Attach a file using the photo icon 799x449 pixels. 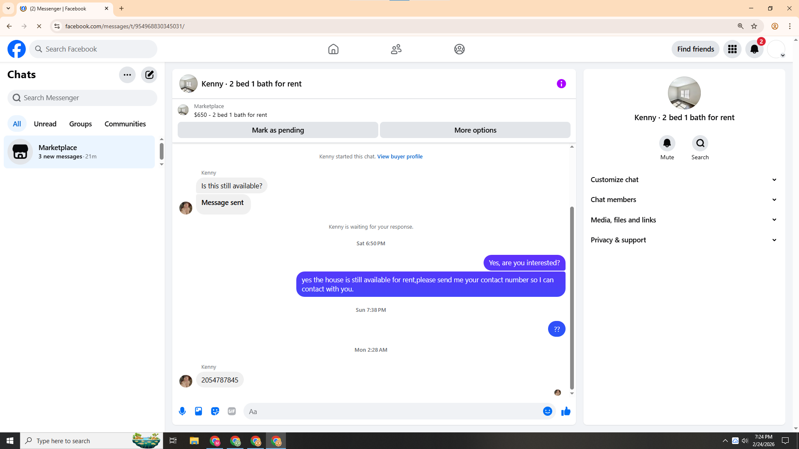[199, 411]
